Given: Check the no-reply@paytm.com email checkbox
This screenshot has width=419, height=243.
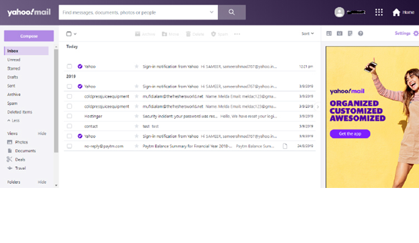Looking at the screenshot, I should 69,146.
